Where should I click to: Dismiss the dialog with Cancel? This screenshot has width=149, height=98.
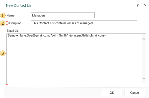pos(135,93)
